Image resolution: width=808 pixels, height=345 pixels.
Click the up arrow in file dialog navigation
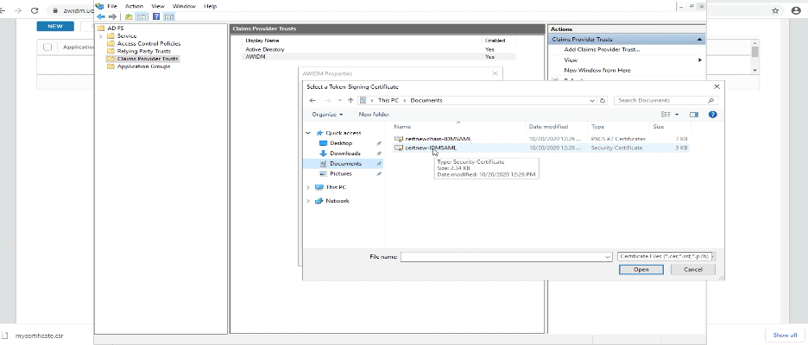pyautogui.click(x=350, y=100)
